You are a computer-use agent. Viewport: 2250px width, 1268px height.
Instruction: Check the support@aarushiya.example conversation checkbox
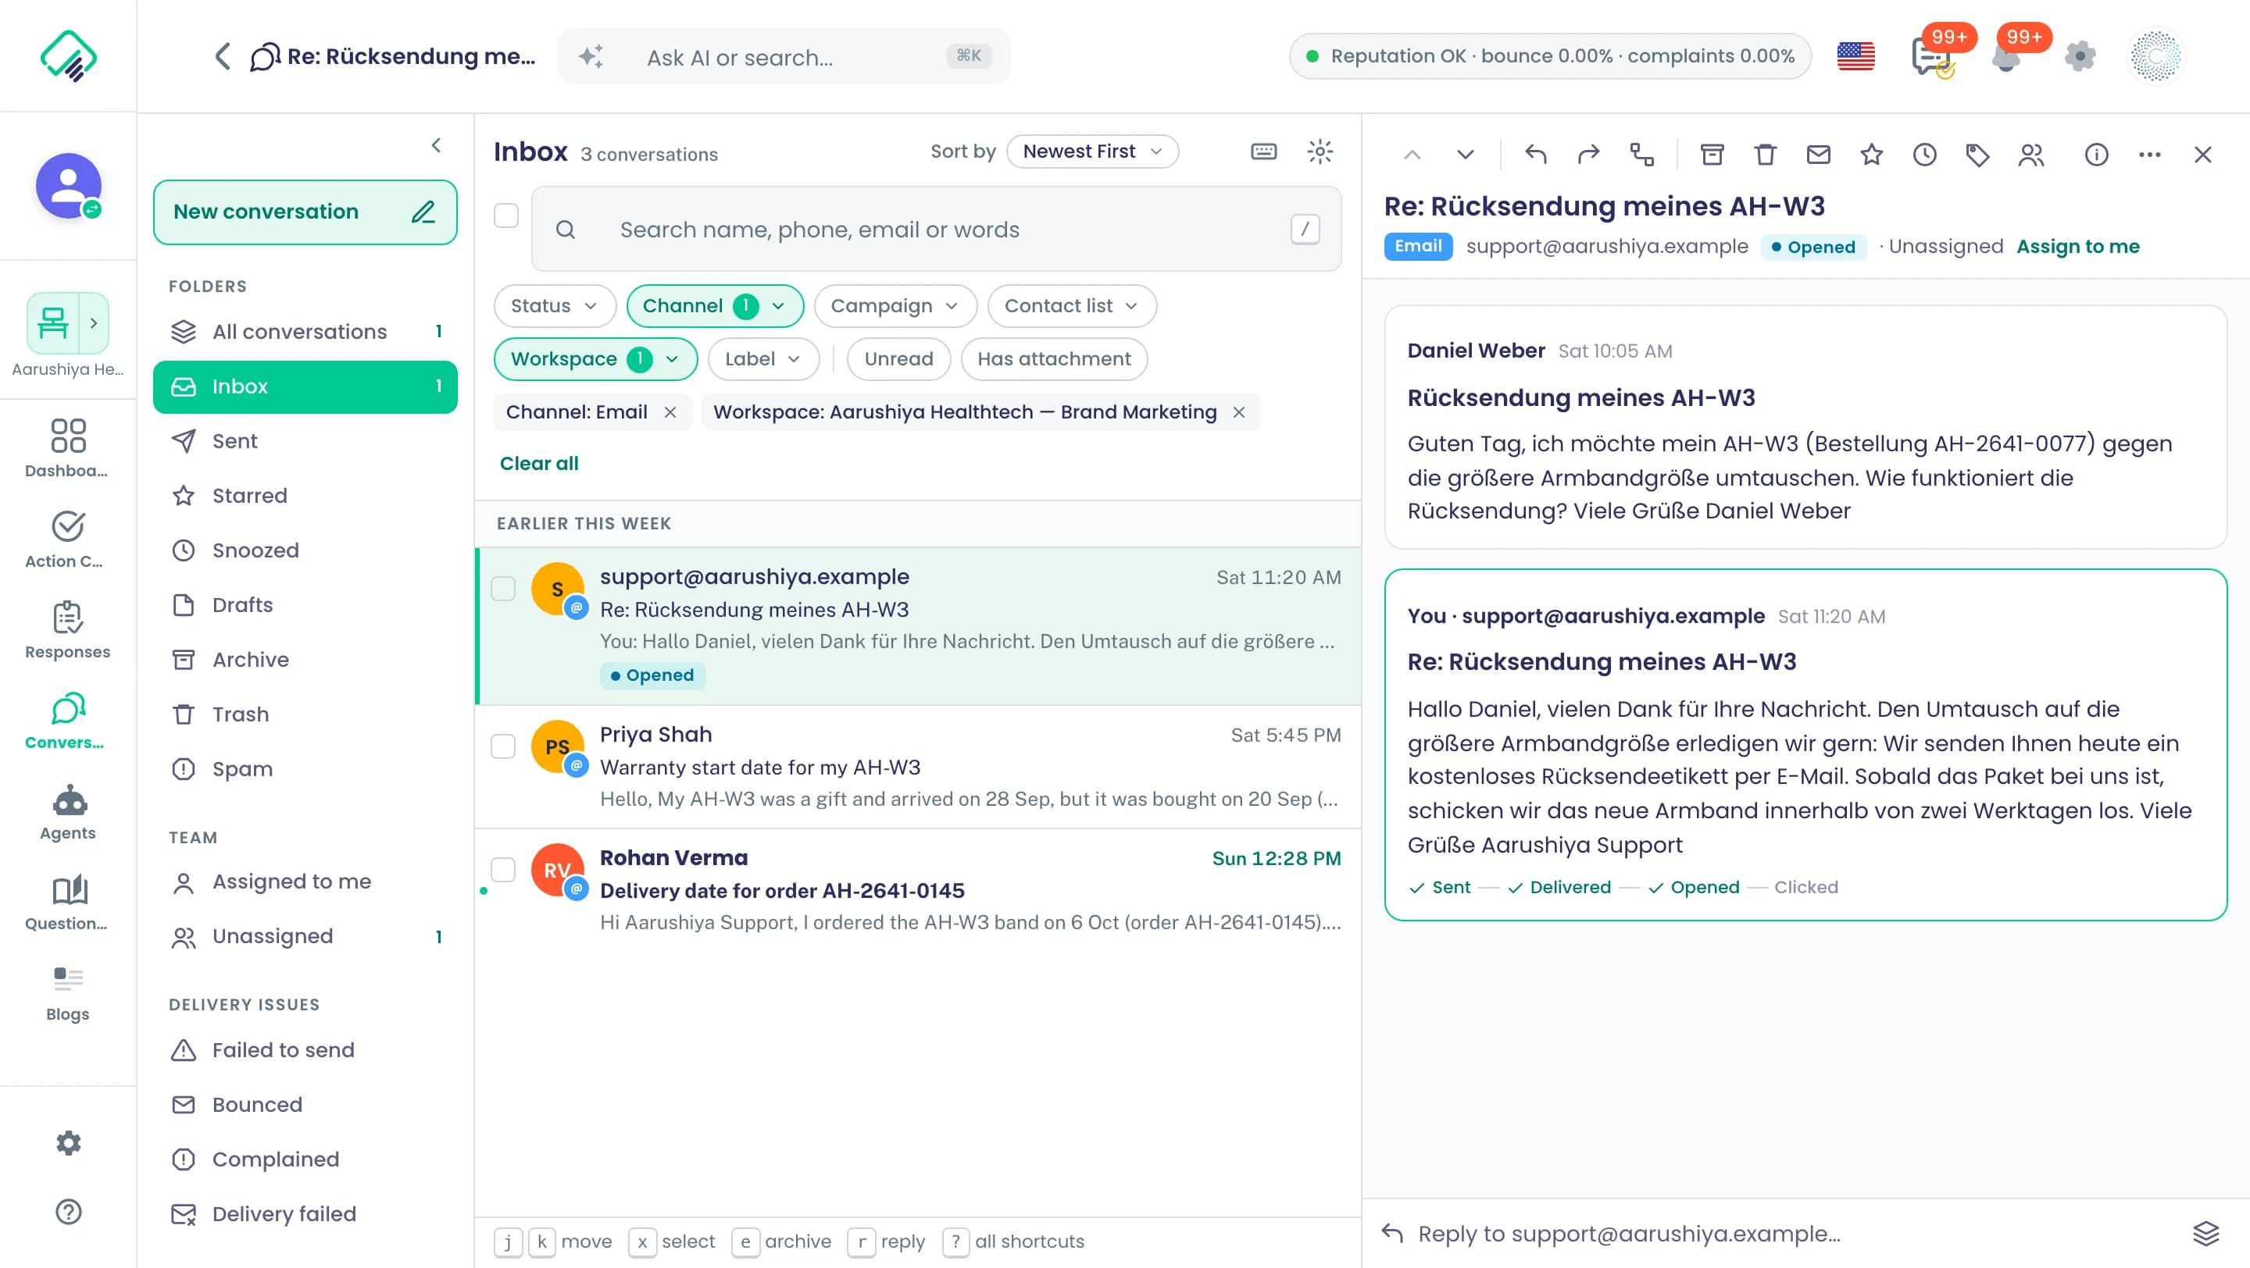[503, 588]
